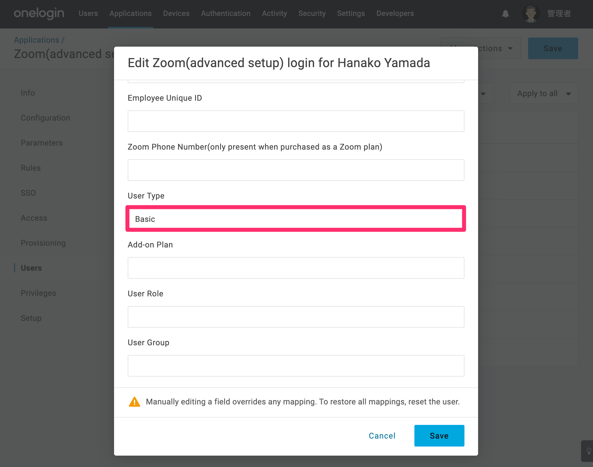Click the User Role label
The image size is (593, 467).
145,294
